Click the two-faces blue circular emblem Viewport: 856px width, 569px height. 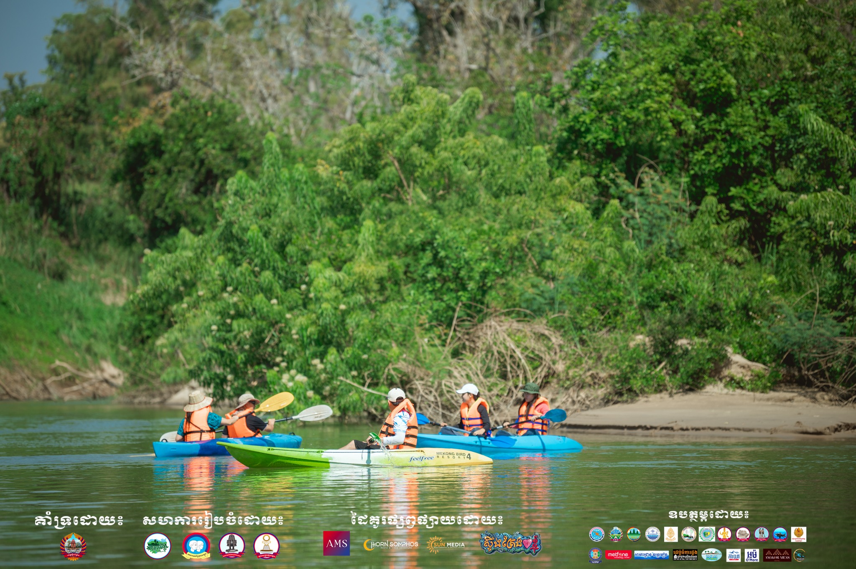(x=196, y=546)
